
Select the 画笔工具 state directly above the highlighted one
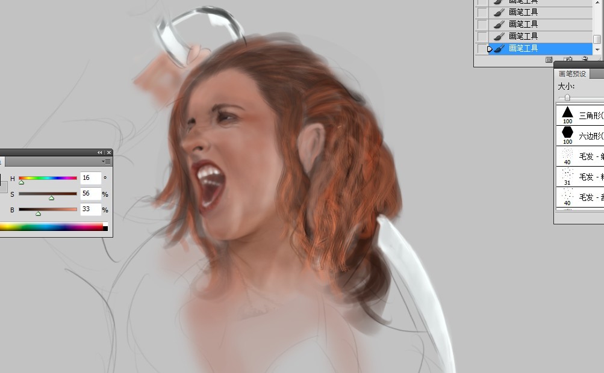pyautogui.click(x=540, y=37)
